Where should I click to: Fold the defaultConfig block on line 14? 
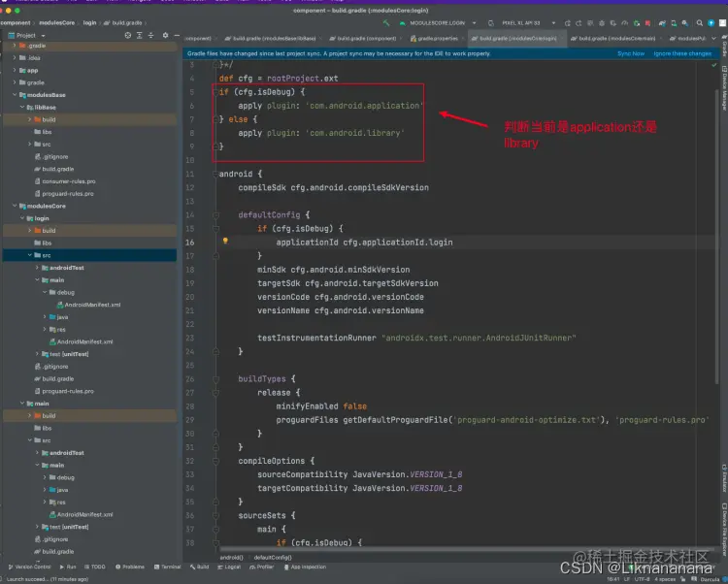click(x=215, y=214)
